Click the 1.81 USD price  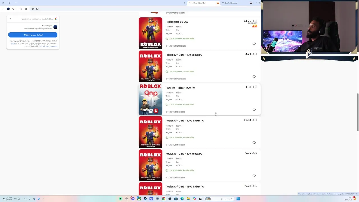coord(251,87)
